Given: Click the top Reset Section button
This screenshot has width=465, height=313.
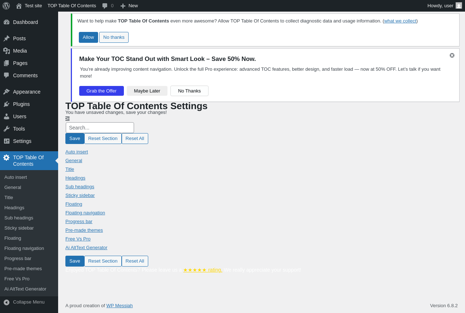Looking at the screenshot, I should point(103,139).
